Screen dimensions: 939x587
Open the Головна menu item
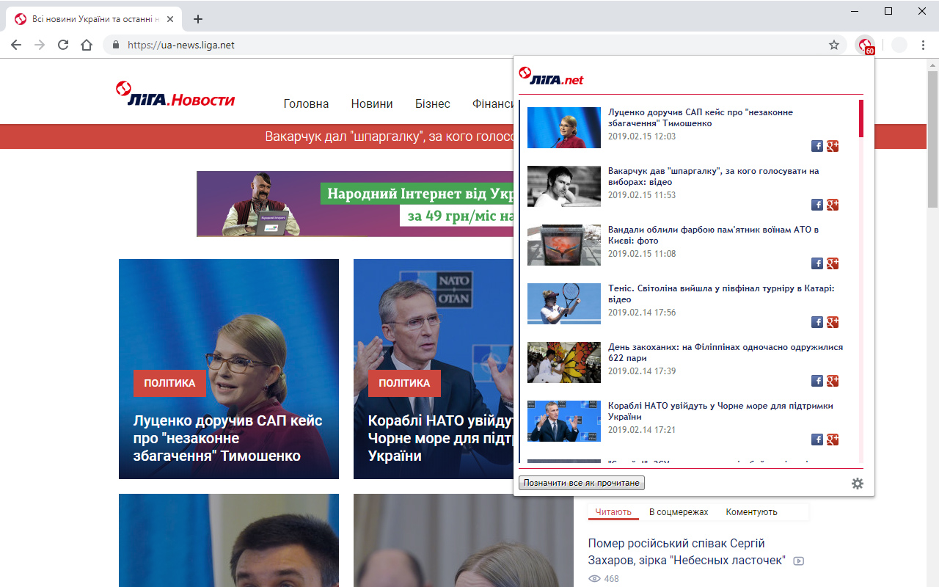[x=306, y=103]
